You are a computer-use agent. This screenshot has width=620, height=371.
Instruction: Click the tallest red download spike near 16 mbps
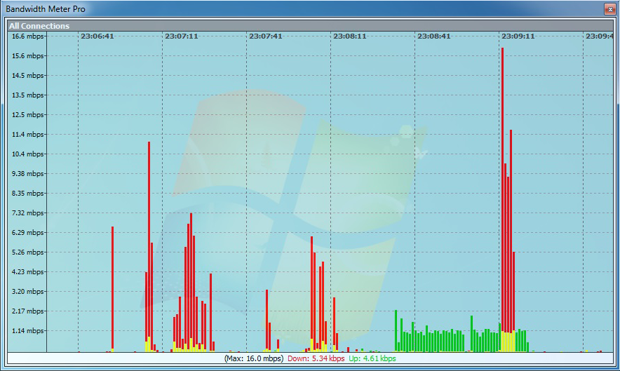click(502, 190)
